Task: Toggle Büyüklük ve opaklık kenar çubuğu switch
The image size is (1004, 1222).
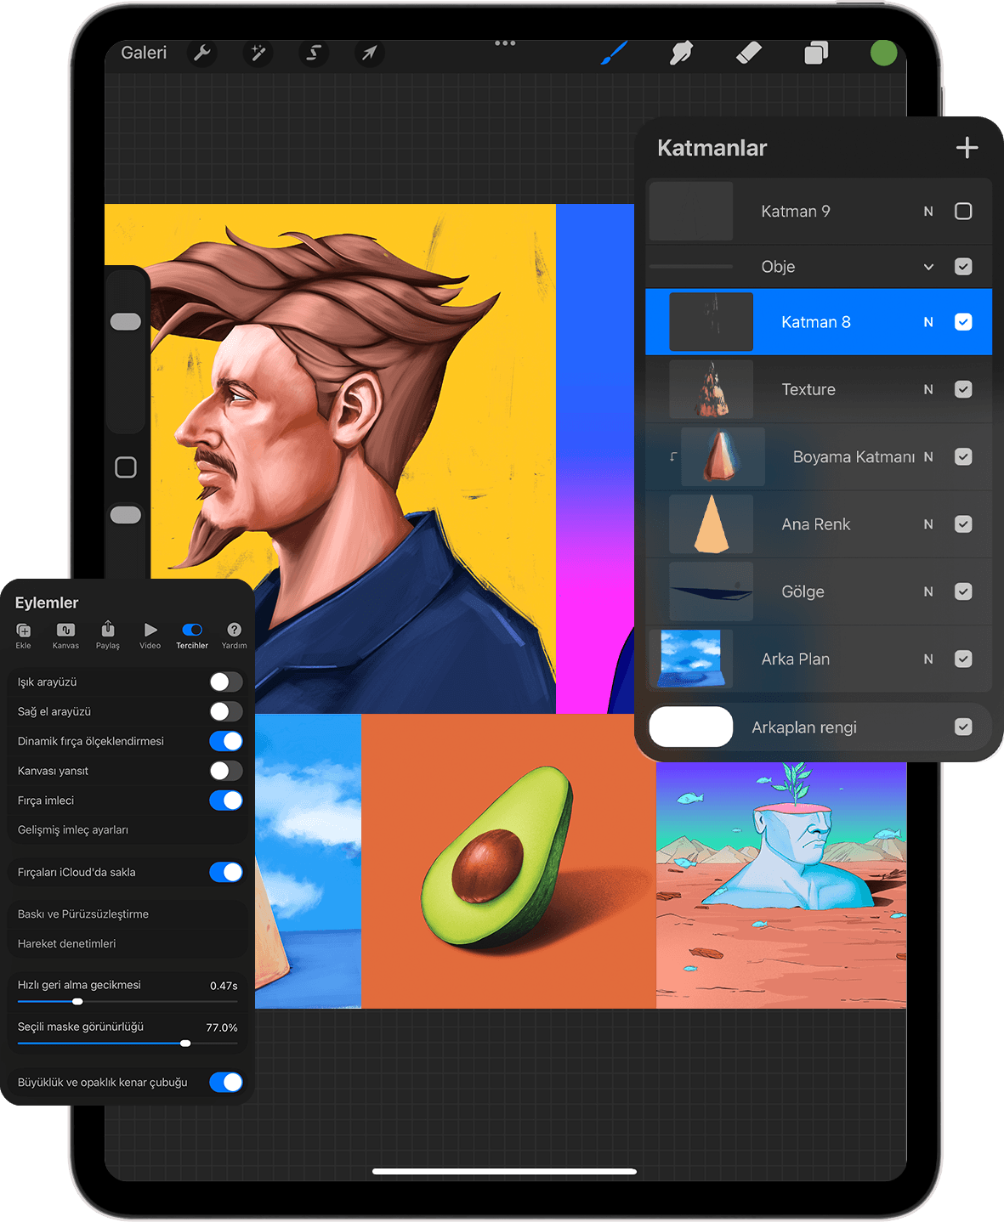Action: click(226, 1082)
